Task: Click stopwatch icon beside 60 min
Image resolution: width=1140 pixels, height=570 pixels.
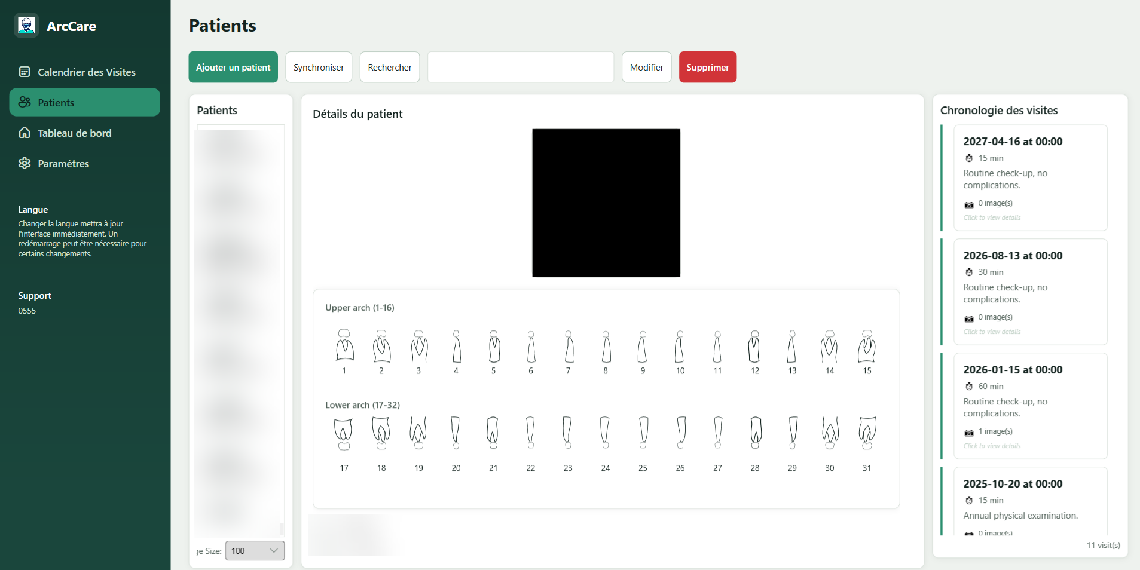Action: tap(969, 387)
